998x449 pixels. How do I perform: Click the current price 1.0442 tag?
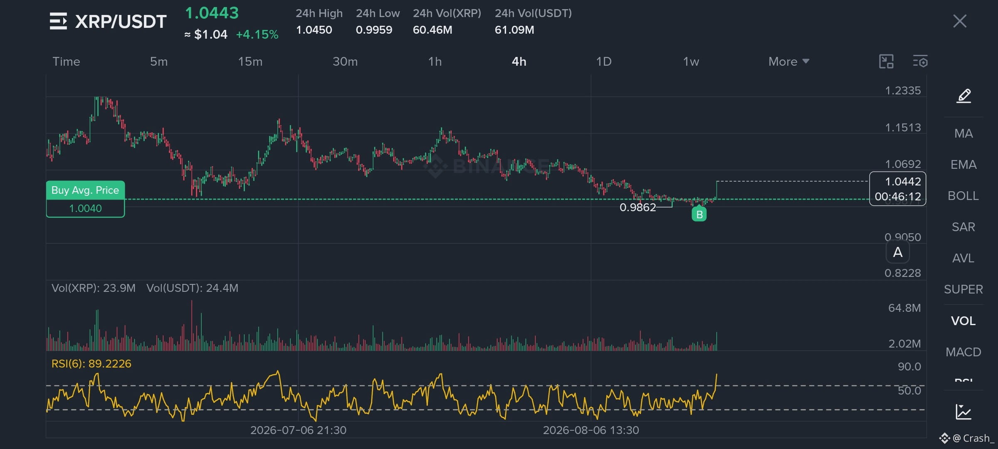point(898,189)
